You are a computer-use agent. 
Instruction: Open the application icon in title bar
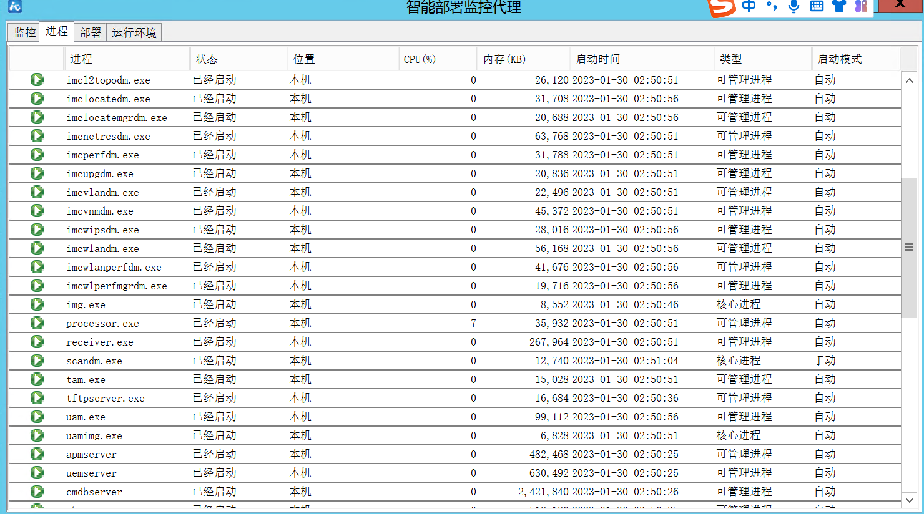pos(14,6)
